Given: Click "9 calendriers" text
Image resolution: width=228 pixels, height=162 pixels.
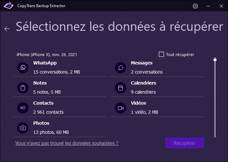Looking at the screenshot, I should tap(143, 92).
